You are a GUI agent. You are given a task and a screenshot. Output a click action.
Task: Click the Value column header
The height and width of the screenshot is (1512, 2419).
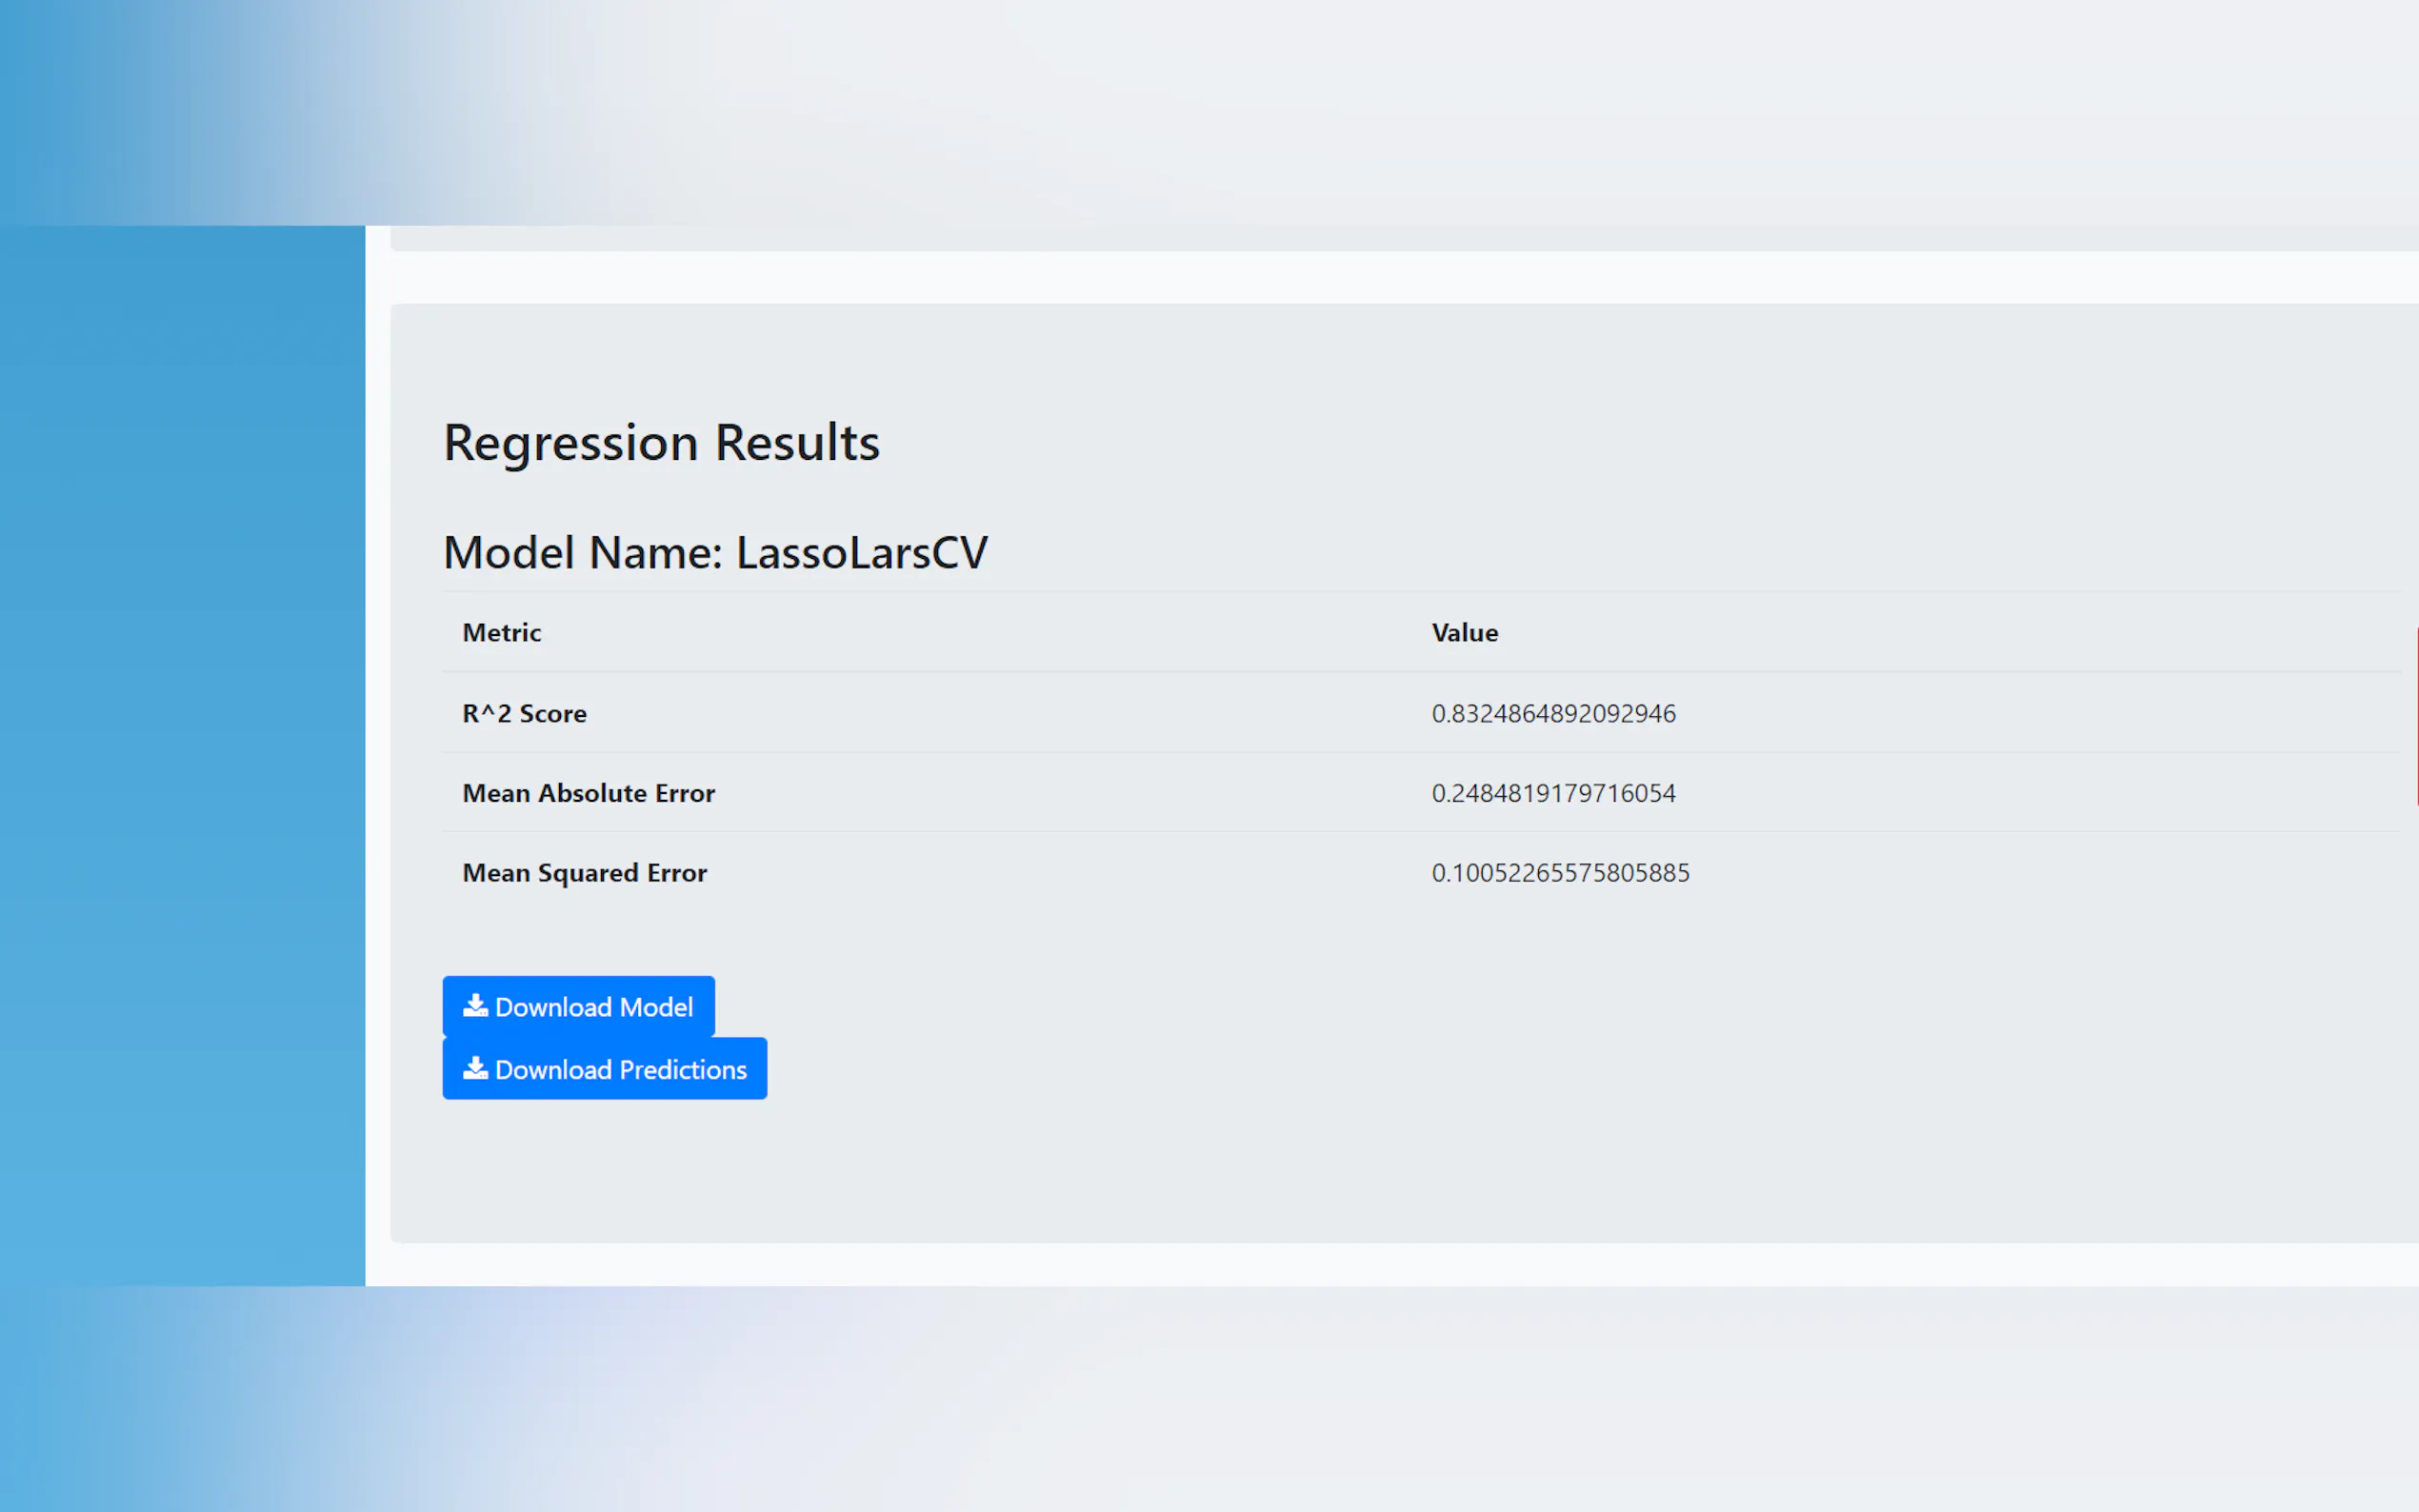click(1464, 633)
